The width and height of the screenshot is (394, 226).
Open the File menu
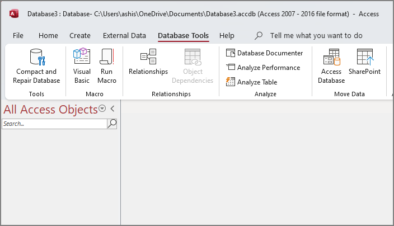tap(18, 35)
